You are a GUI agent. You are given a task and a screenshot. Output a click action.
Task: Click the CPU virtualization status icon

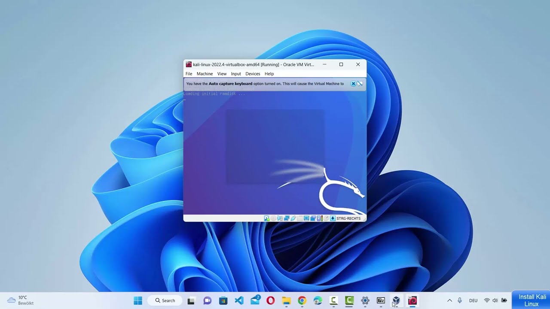pos(319,218)
